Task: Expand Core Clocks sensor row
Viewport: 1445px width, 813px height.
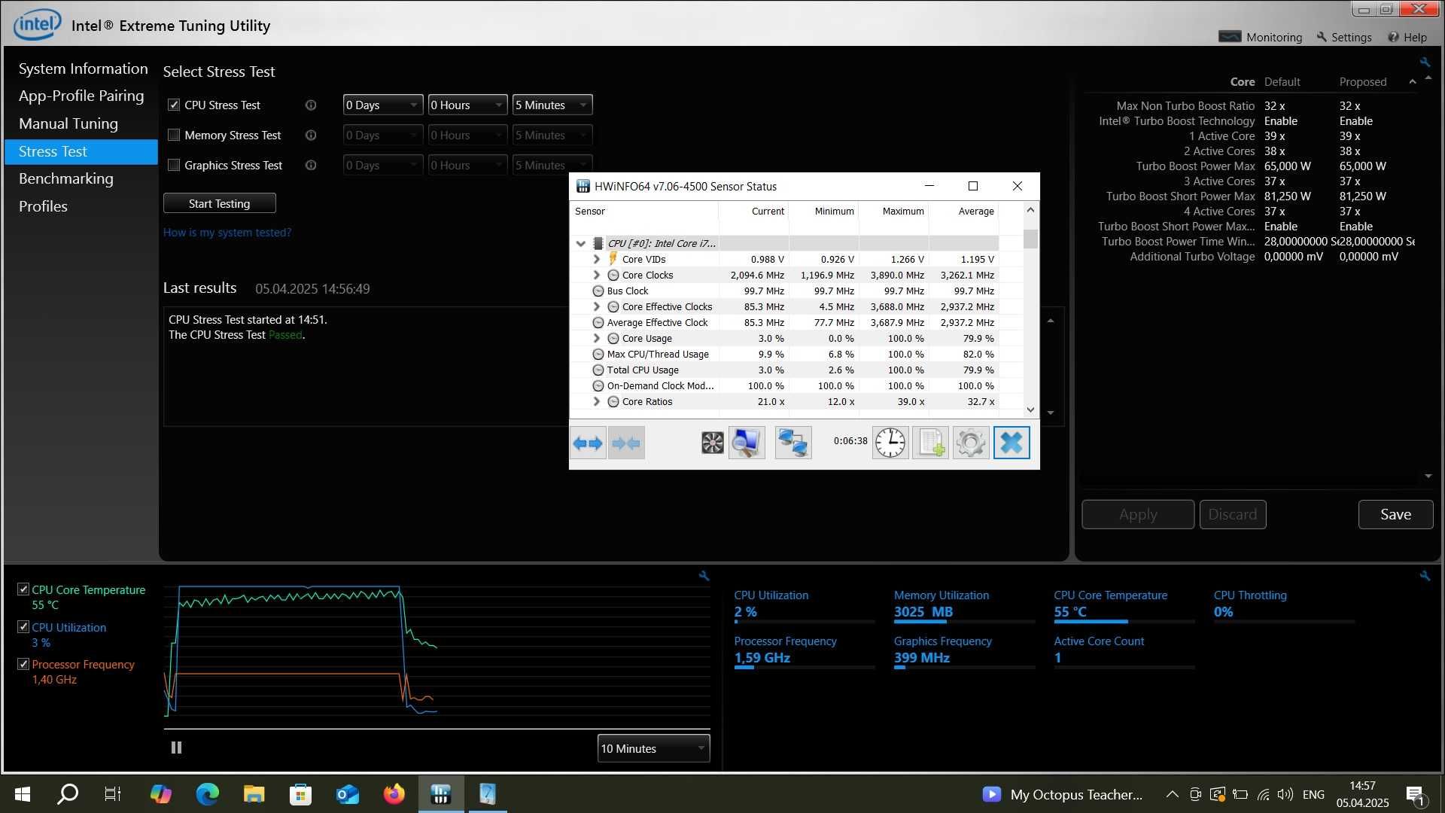Action: click(x=597, y=275)
